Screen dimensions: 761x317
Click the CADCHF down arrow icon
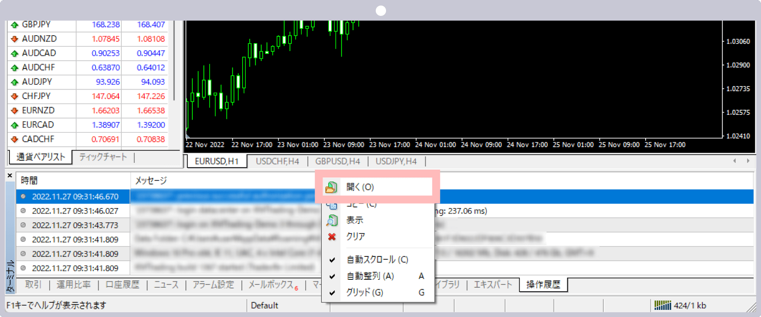(x=15, y=139)
